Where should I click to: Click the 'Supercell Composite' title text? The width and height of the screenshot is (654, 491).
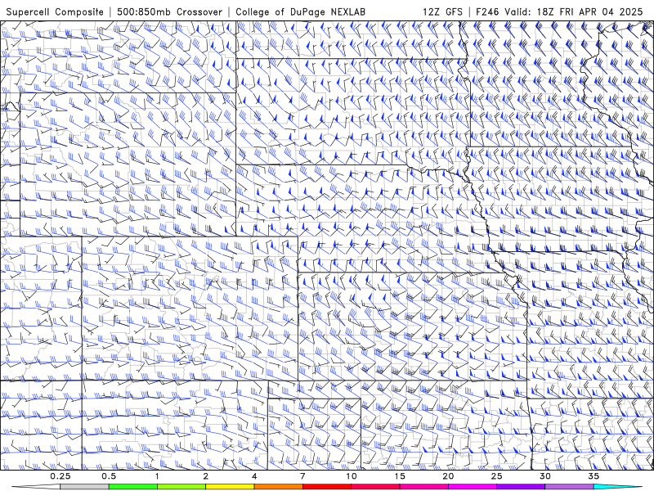[55, 11]
